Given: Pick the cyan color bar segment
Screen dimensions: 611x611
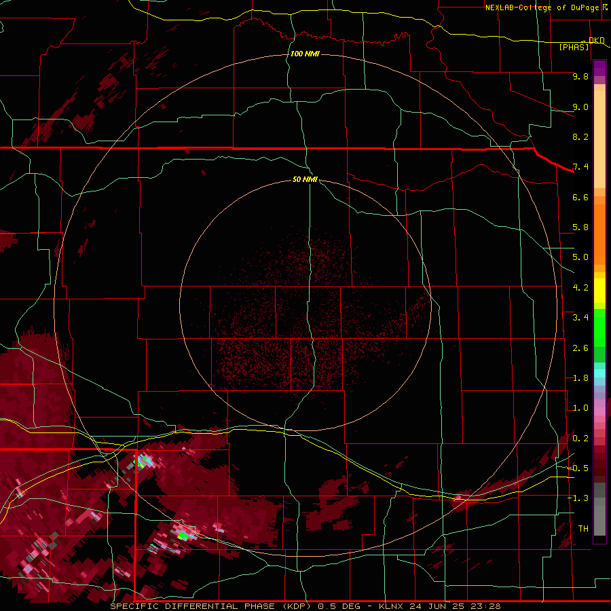Looking at the screenshot, I should click(599, 373).
